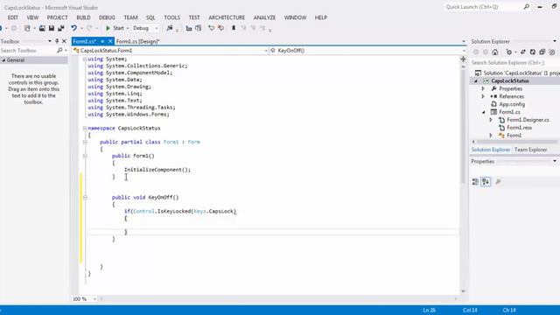Click the Pending Changes Filter icon
560x315 pixels.
coord(509,52)
